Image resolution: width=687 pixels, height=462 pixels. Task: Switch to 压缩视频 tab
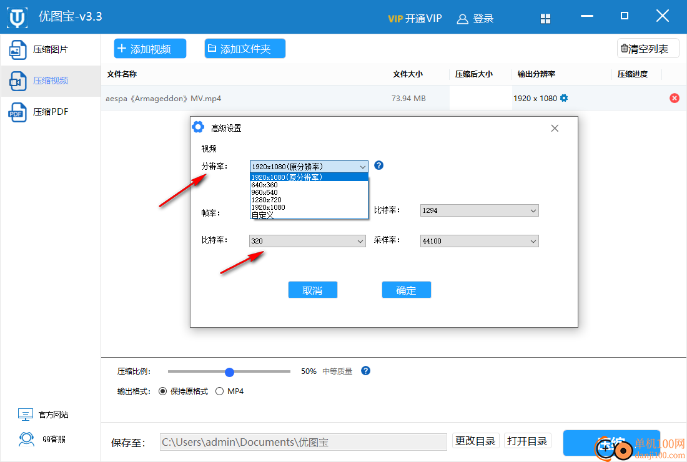[x=51, y=81]
